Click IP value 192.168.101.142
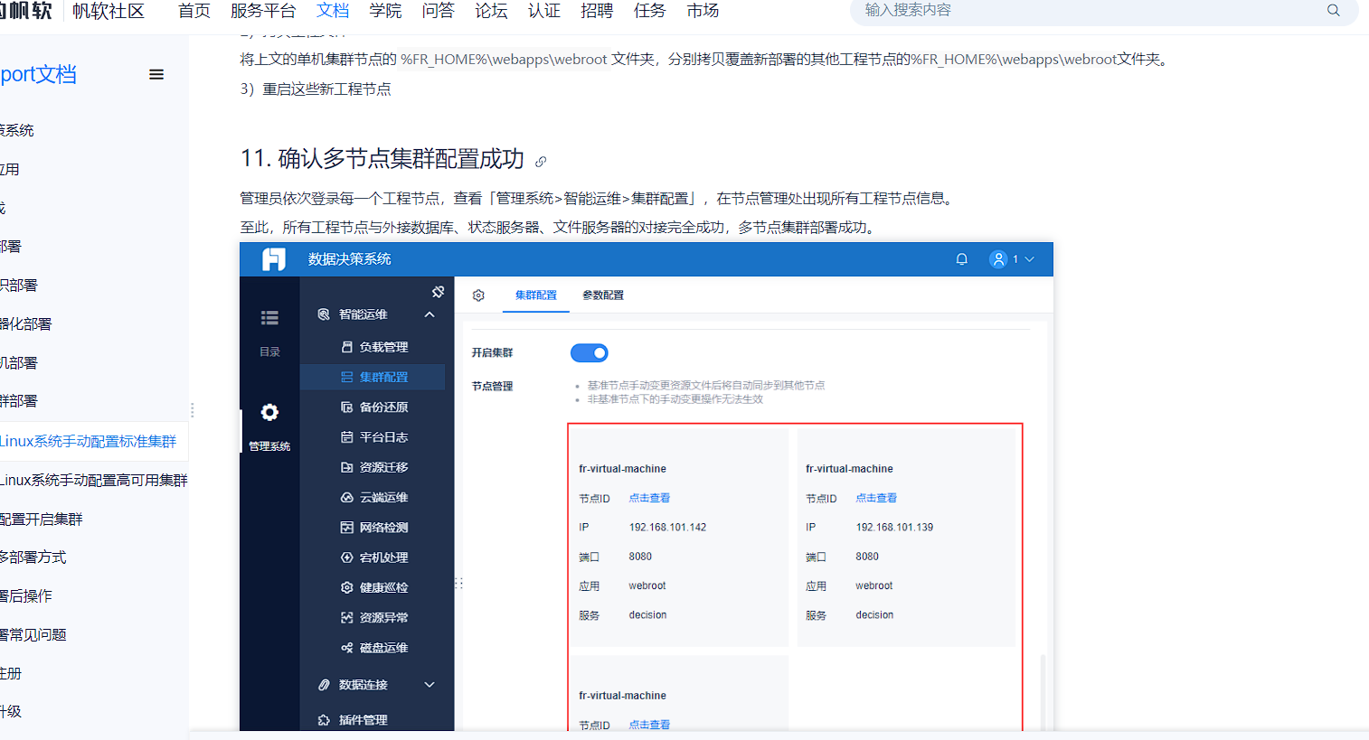Viewport: 1369px width, 740px height. tap(667, 528)
